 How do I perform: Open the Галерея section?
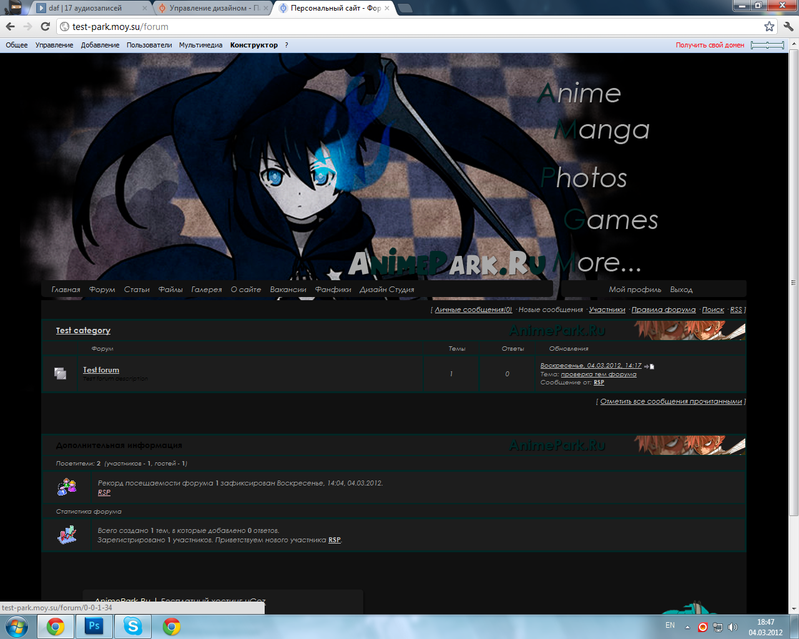(x=207, y=290)
